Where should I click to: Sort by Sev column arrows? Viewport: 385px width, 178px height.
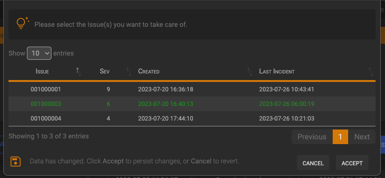click(x=129, y=72)
